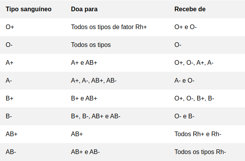The image size is (245, 161).
Task: Select the "Todos Rh+ e Rh-" cell
Action: click(x=198, y=134)
